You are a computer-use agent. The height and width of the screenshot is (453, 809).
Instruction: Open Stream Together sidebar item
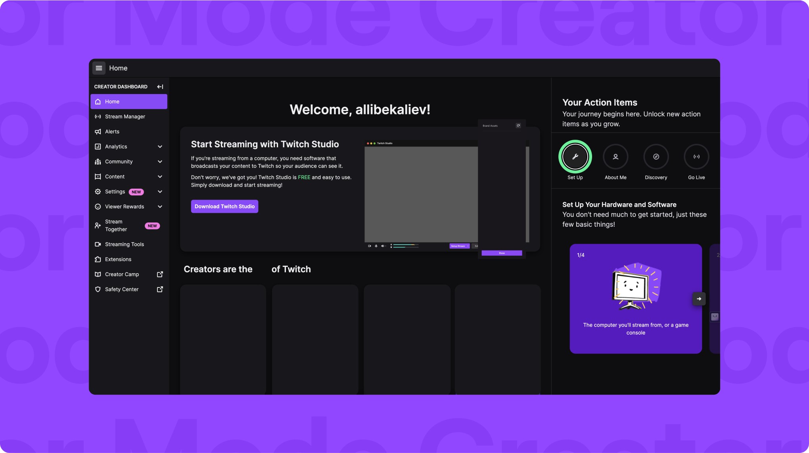click(x=116, y=226)
